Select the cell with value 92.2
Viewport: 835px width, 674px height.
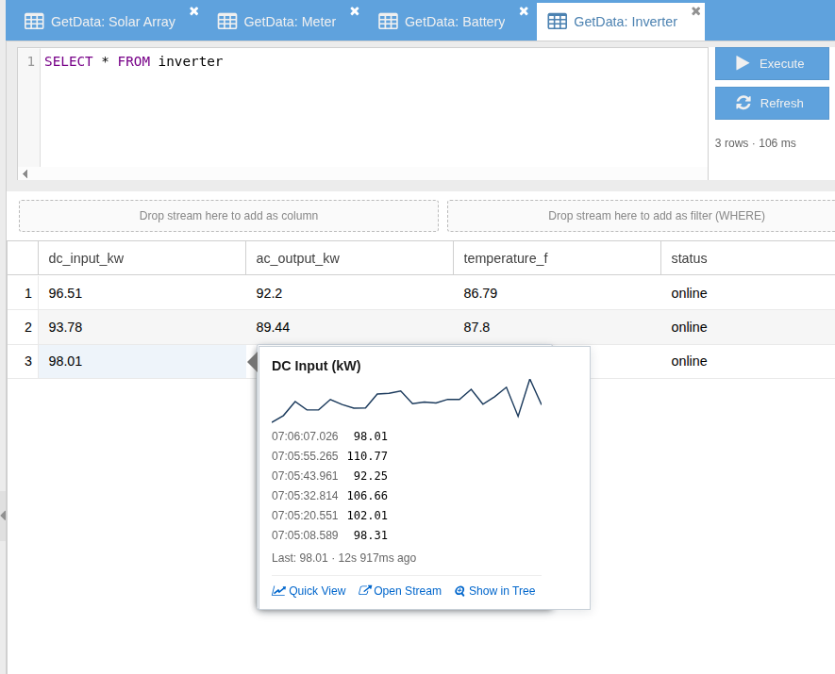(x=349, y=293)
